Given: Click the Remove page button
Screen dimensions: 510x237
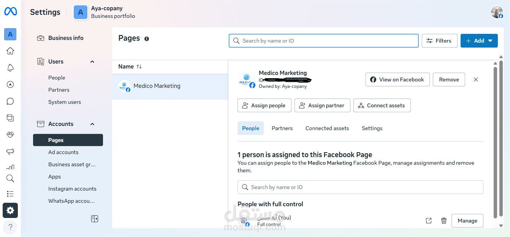Looking at the screenshot, I should point(449,80).
